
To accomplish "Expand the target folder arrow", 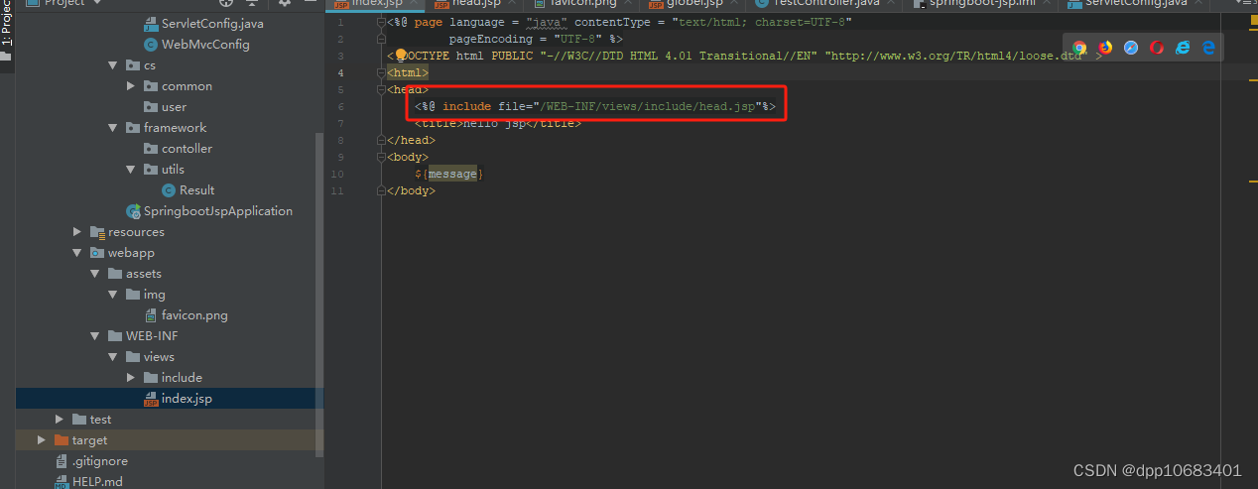I will pyautogui.click(x=42, y=439).
